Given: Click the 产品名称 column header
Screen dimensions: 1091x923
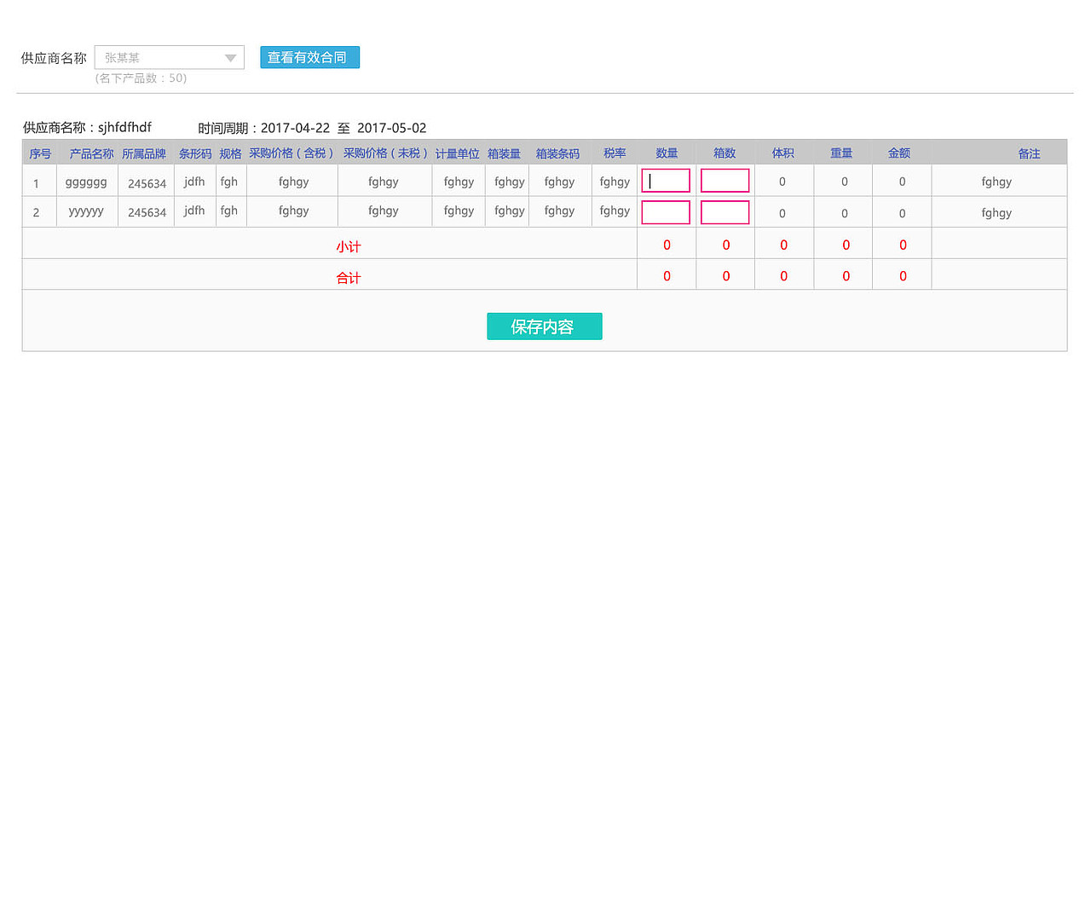Looking at the screenshot, I should (91, 153).
